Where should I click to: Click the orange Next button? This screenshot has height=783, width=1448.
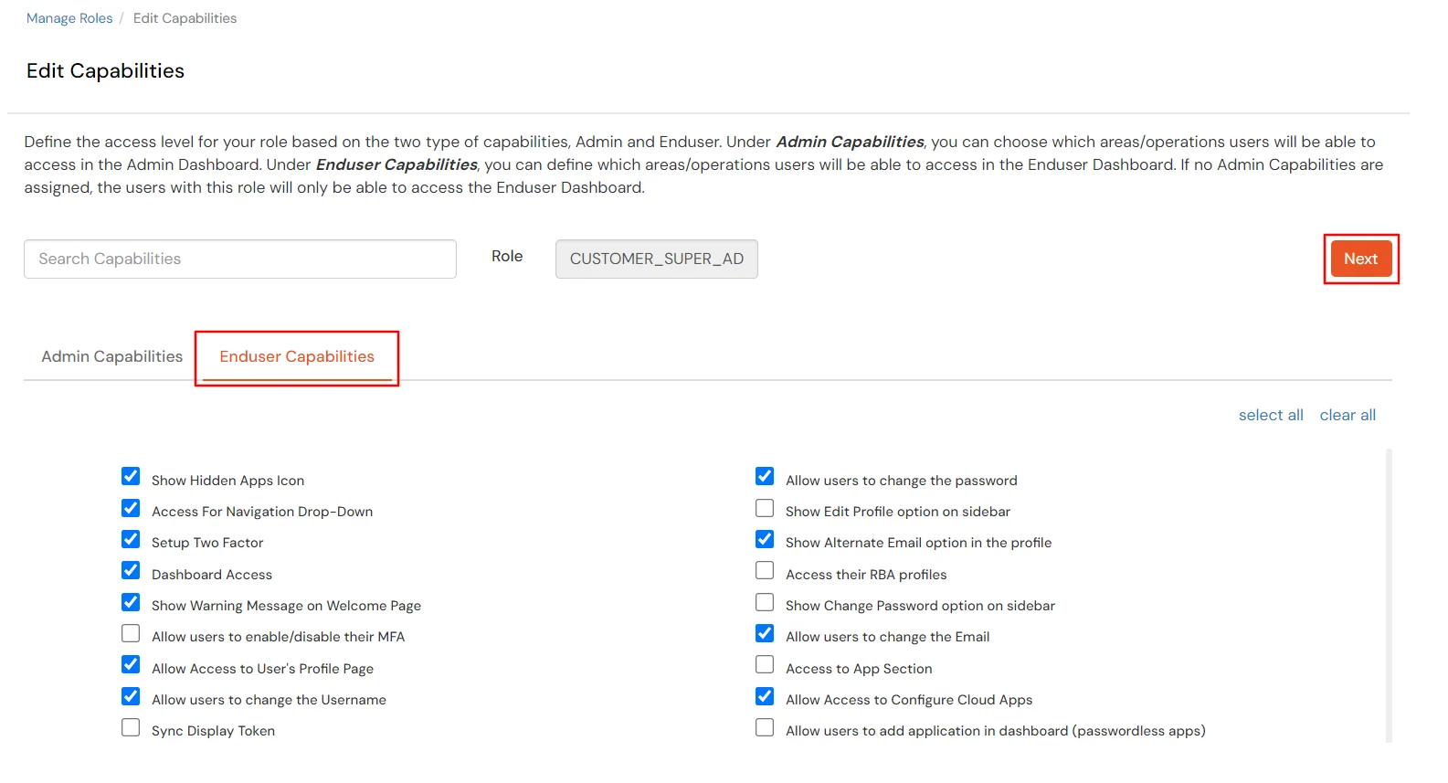1360,259
